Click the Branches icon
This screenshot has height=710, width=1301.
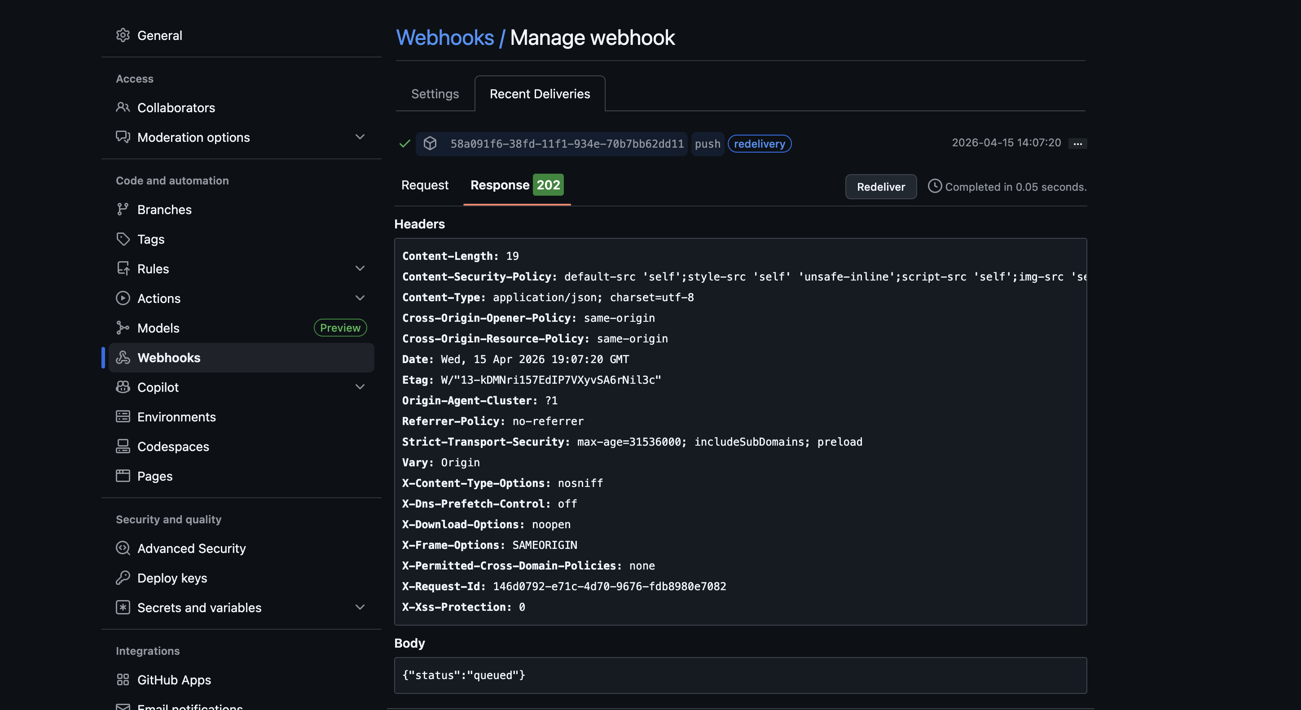123,209
